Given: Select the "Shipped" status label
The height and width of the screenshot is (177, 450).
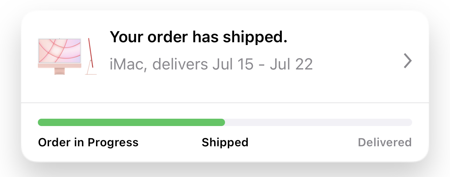Looking at the screenshot, I should [225, 142].
